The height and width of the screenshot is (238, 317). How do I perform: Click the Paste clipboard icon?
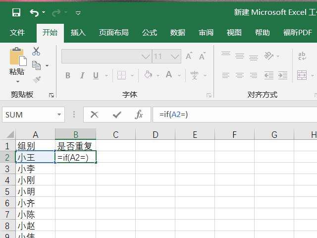17,59
